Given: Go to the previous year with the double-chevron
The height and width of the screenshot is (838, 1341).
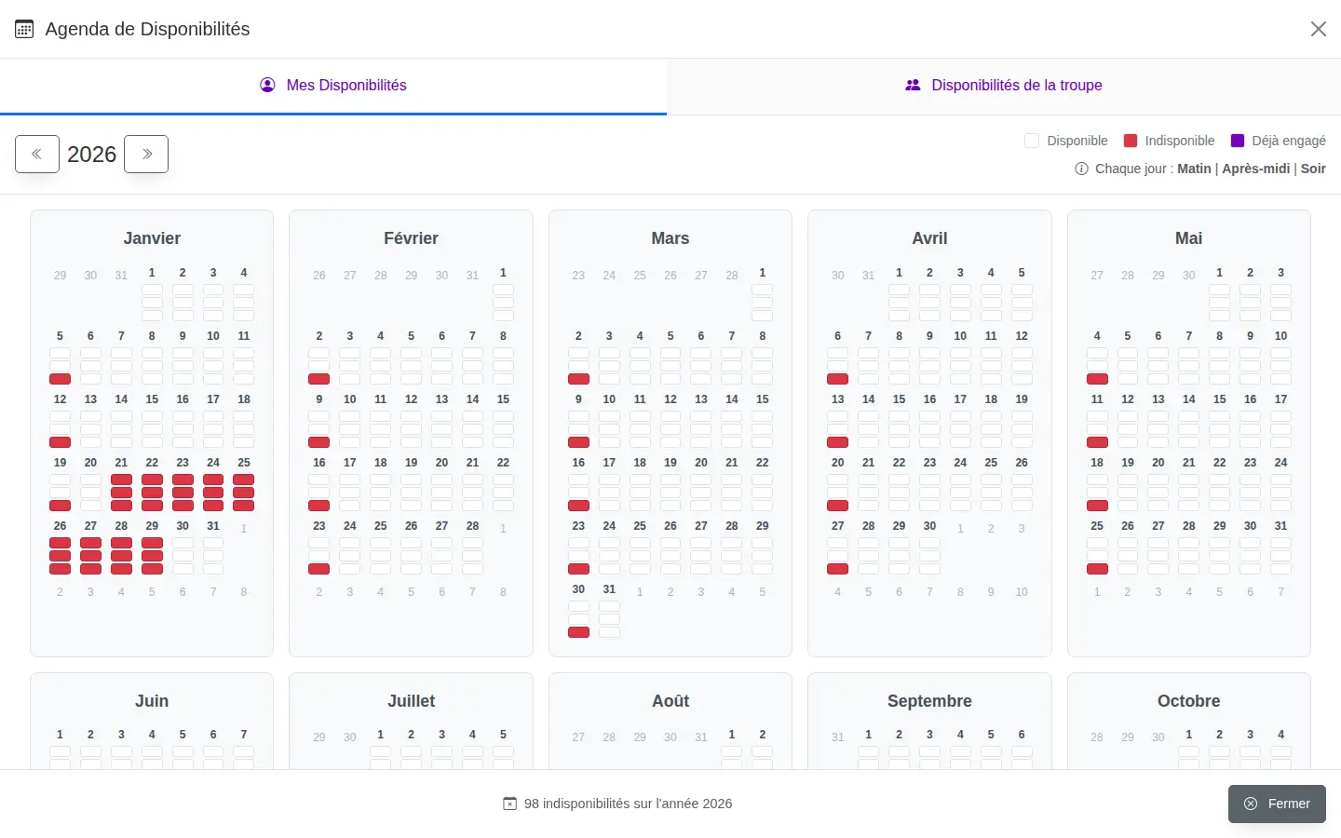Looking at the screenshot, I should point(37,155).
